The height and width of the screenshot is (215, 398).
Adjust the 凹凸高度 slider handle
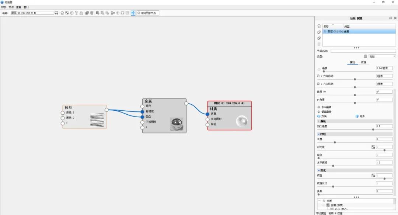(373, 129)
